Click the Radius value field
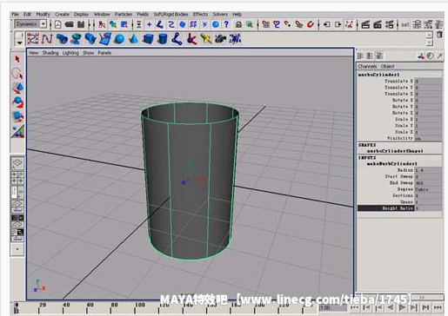This screenshot has width=448, height=316. tap(428, 170)
